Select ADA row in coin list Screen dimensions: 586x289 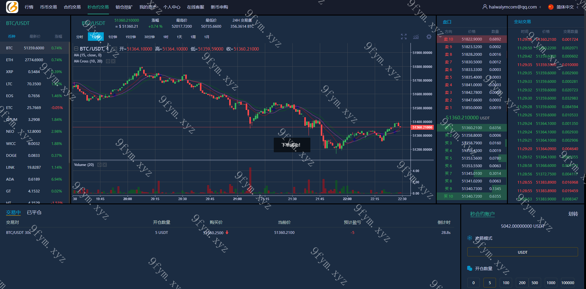point(34,179)
